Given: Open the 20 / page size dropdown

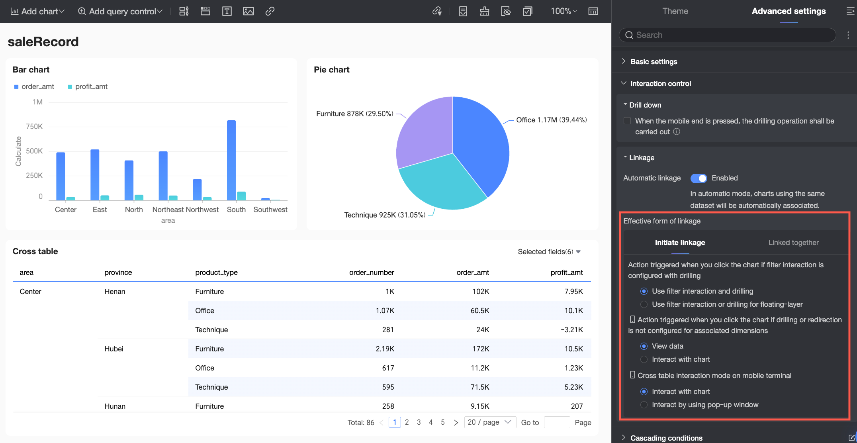Looking at the screenshot, I should 490,422.
